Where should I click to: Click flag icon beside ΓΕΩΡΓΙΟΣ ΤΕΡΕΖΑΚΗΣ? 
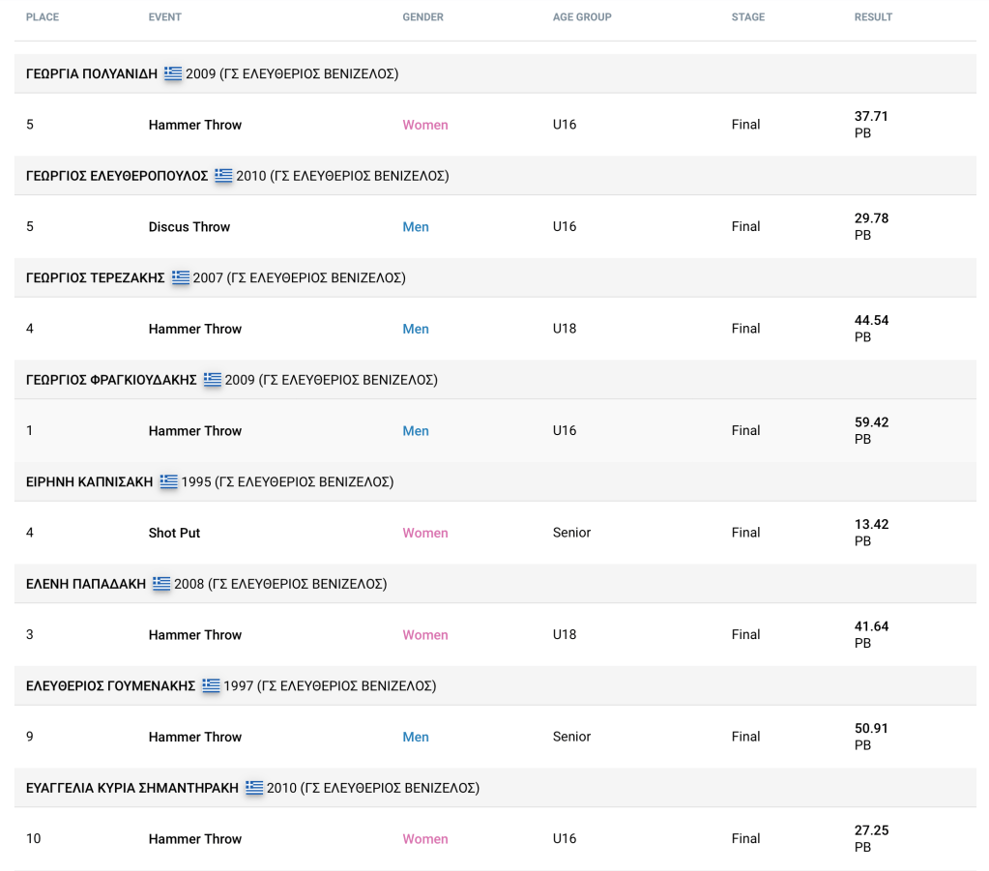click(181, 277)
